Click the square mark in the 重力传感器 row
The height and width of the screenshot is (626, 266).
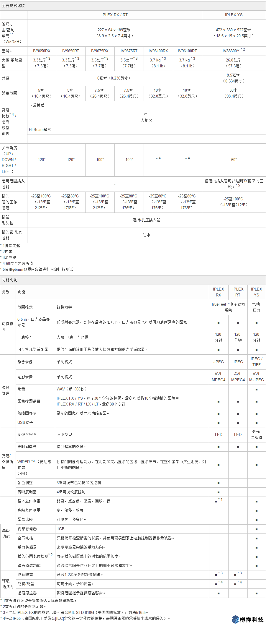[257, 547]
